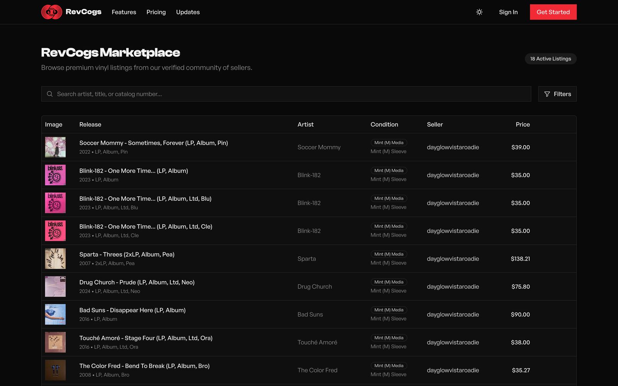
Task: Click the Sparta artist name cell
Action: tap(307, 259)
